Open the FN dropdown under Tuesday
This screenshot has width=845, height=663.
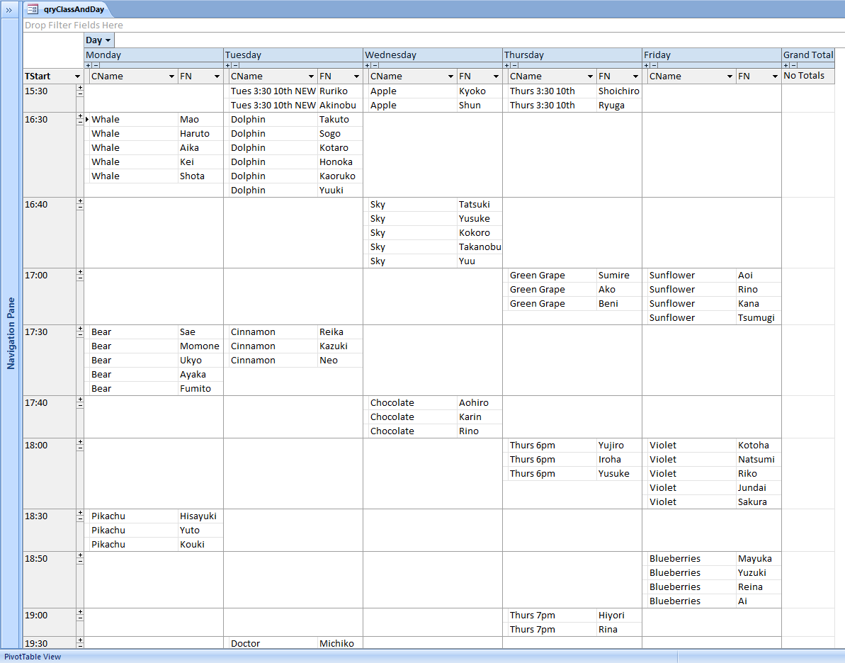357,76
